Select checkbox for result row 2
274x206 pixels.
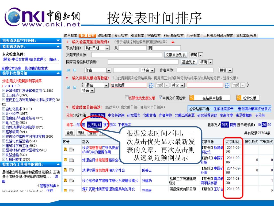click(71, 160)
